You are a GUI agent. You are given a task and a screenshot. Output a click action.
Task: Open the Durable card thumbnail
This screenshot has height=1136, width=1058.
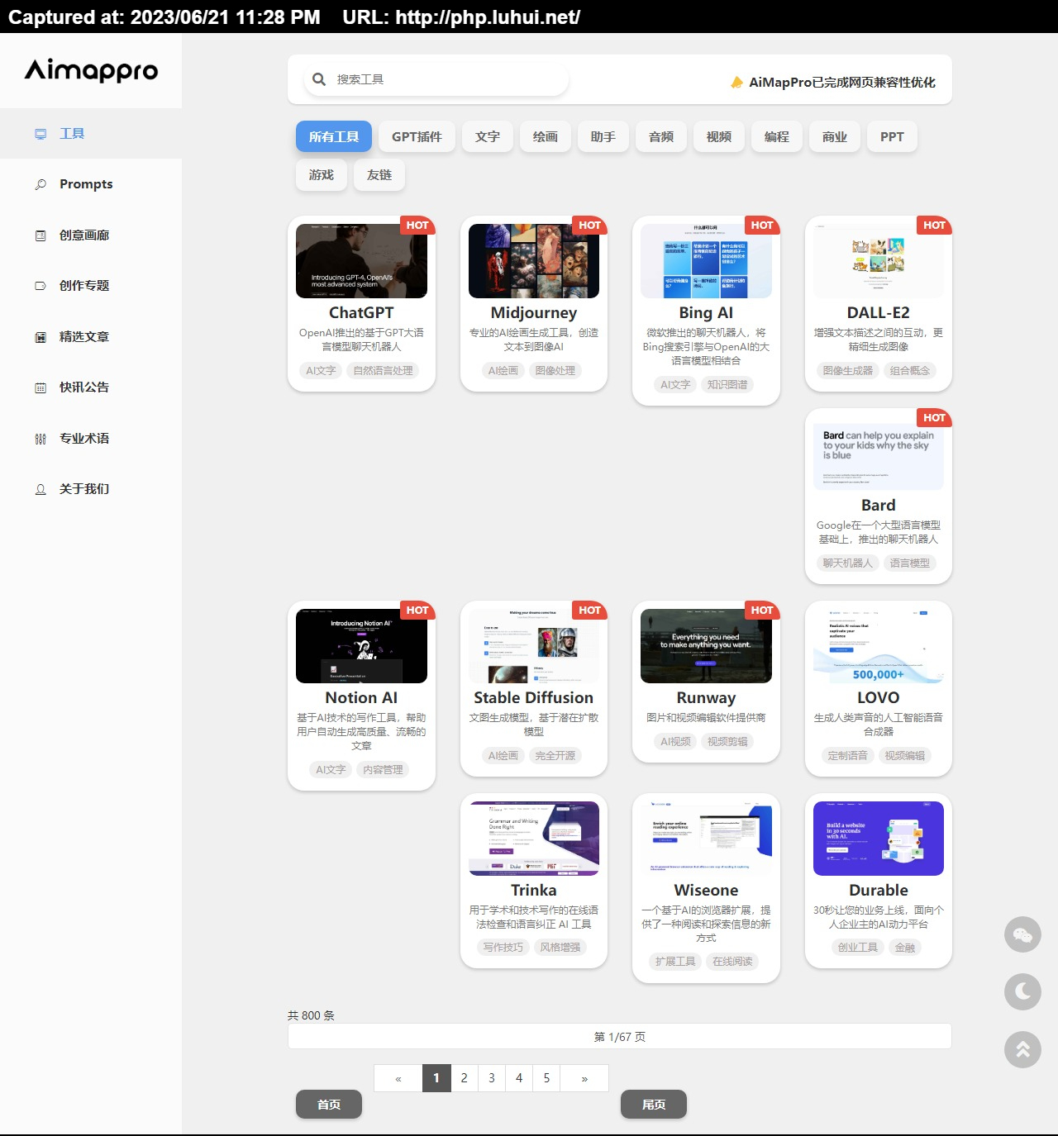coord(879,839)
